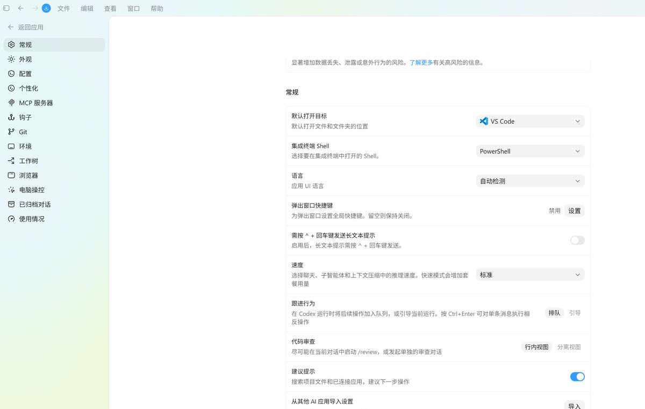The width and height of the screenshot is (645, 409).
Task: Click the 电脑操控 cursor icon
Action: coord(11,190)
